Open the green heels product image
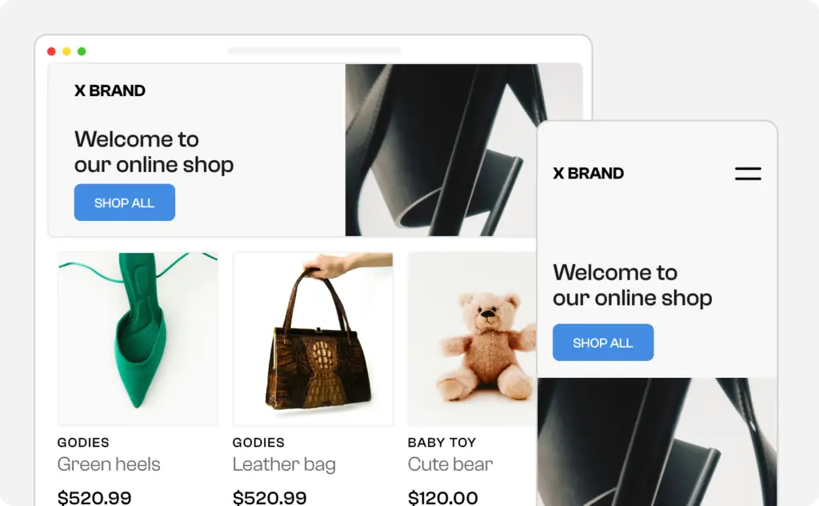Screen dimensions: 819x506 tap(138, 339)
